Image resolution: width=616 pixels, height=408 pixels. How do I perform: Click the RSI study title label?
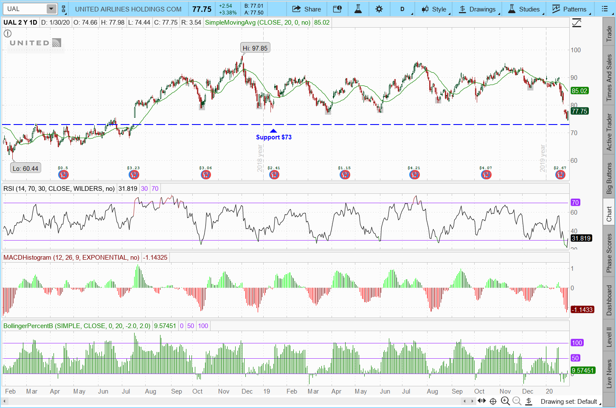[x=59, y=189]
